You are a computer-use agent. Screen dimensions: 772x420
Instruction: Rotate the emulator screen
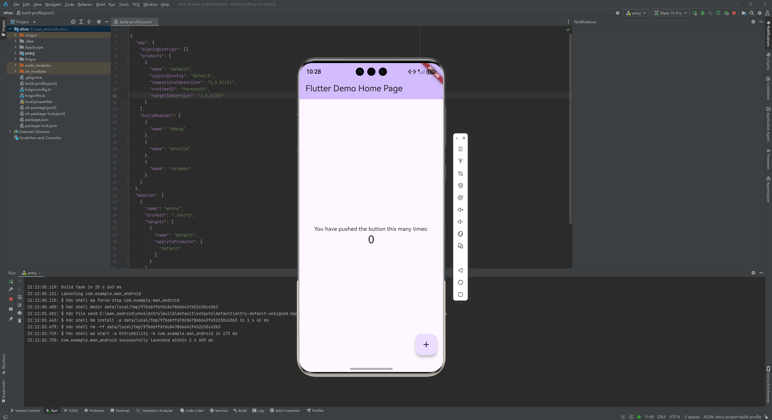click(x=460, y=186)
